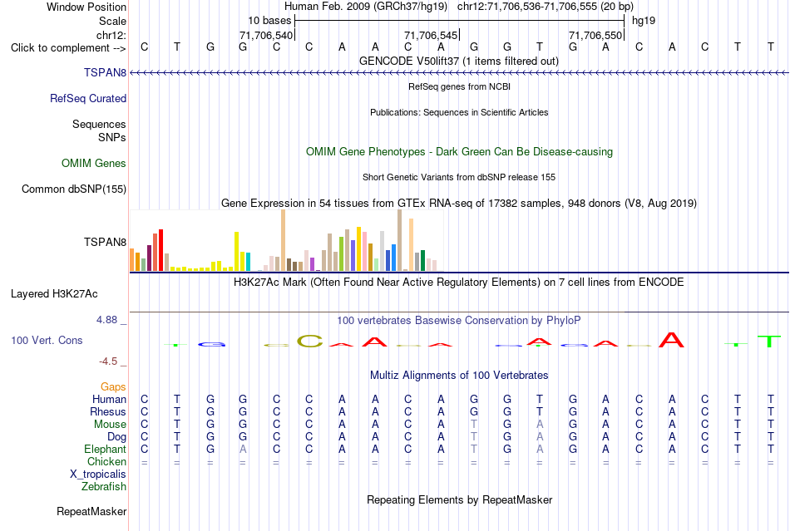Click 'Repeating Elements by RepeatMasker' title
This screenshot has width=790, height=531.
click(459, 499)
